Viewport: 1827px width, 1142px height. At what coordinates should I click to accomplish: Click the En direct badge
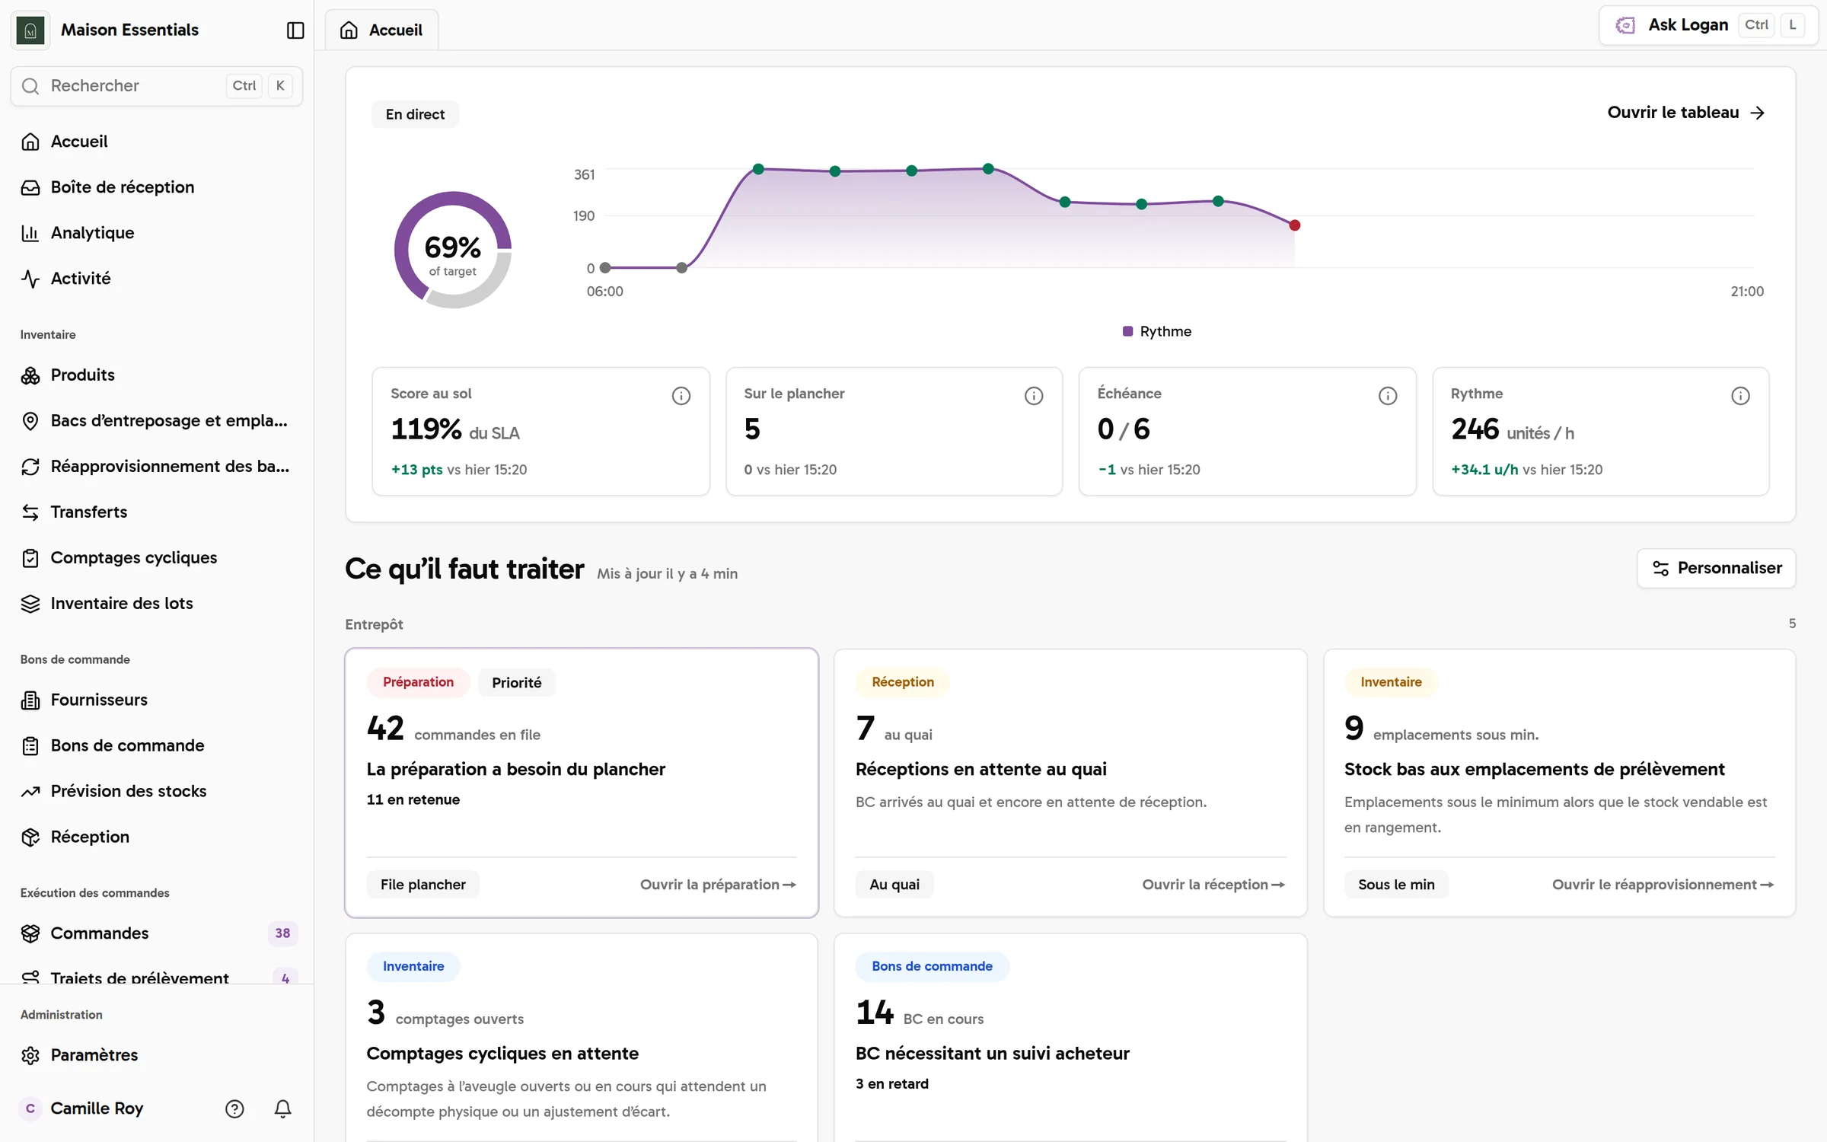(x=415, y=114)
